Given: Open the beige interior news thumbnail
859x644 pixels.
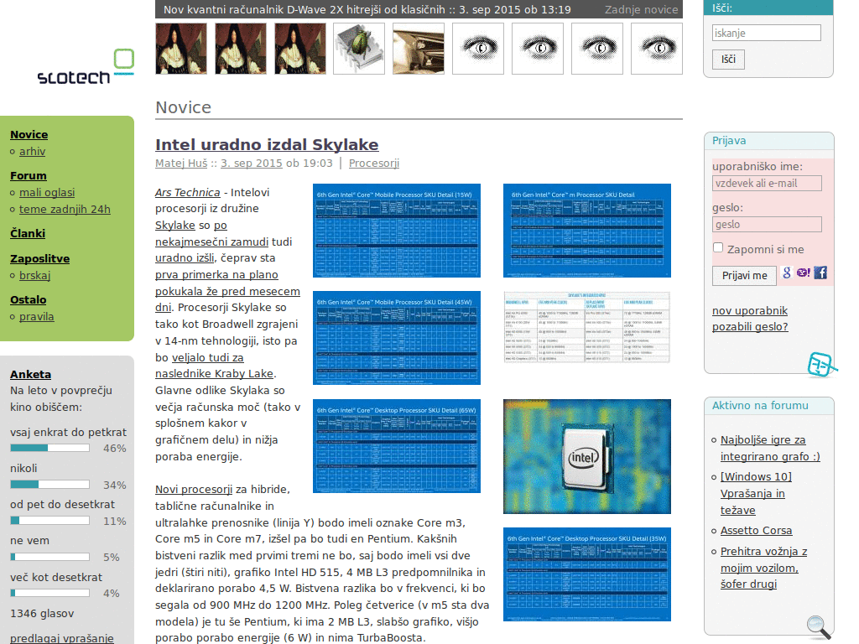Looking at the screenshot, I should point(419,49).
